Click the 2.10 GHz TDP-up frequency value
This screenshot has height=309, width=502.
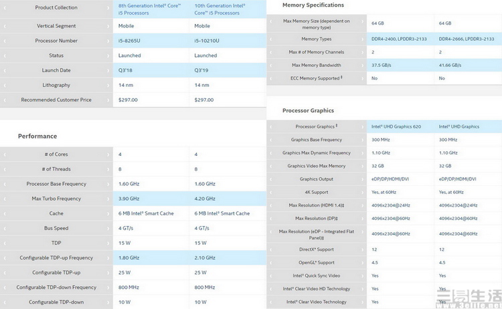(x=205, y=257)
